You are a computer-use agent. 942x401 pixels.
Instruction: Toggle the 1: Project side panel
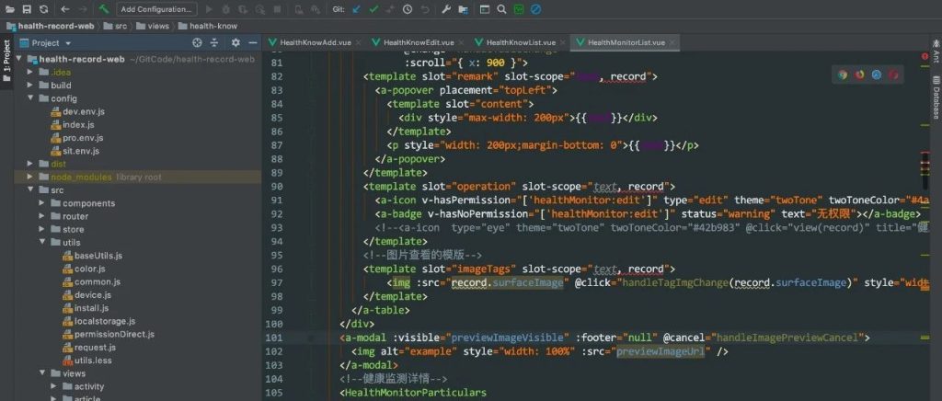6,55
